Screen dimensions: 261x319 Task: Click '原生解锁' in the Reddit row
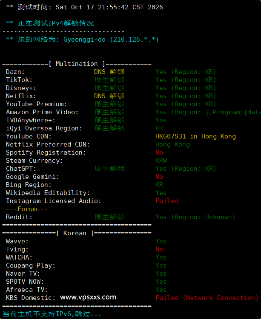109,217
